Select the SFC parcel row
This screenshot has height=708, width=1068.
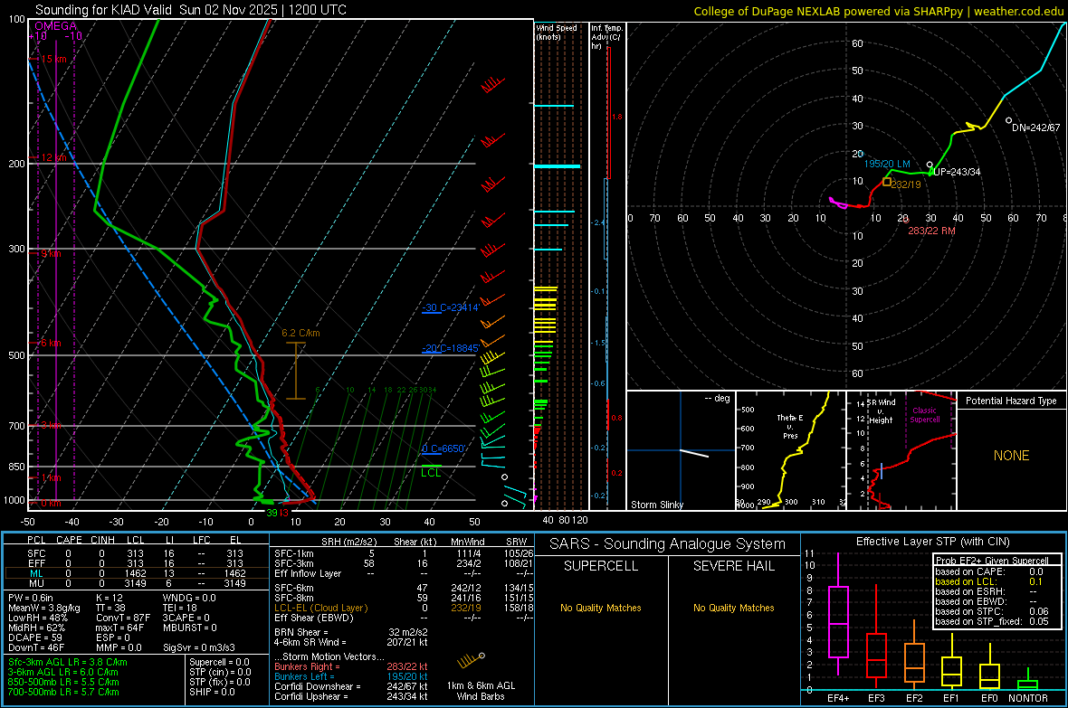point(137,553)
